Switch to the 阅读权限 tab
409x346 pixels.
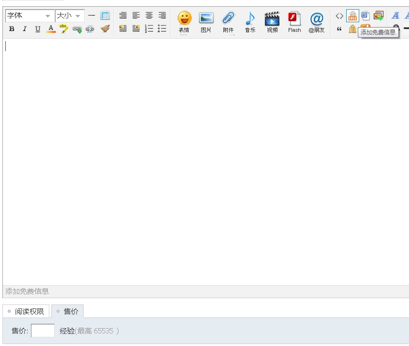26,311
